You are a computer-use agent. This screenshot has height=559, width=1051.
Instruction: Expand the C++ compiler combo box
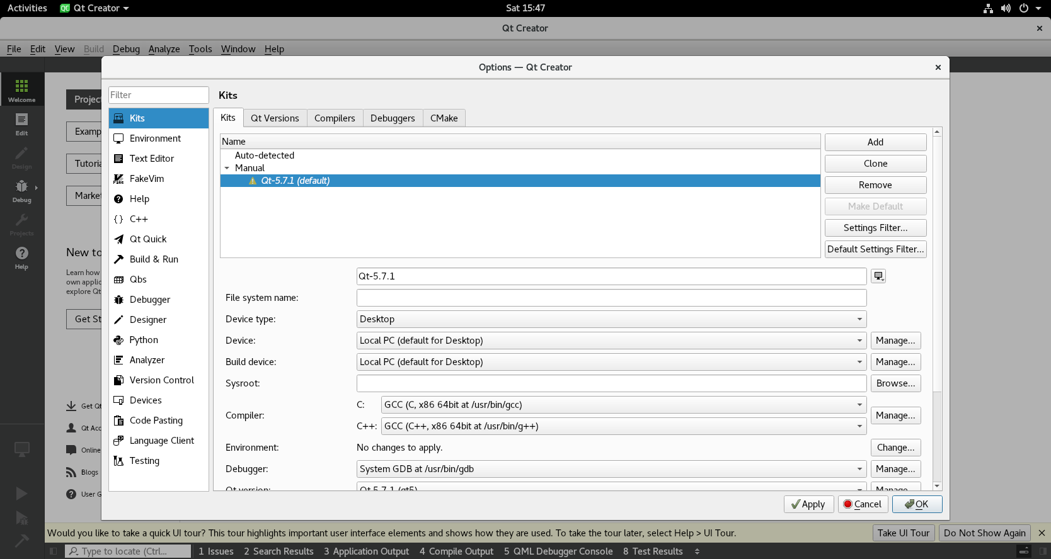click(623, 426)
